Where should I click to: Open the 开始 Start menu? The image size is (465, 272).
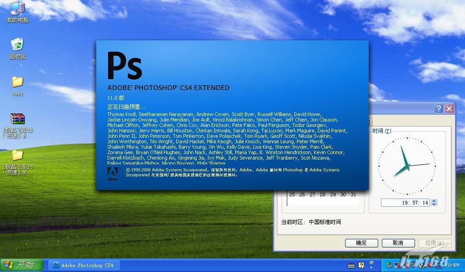click(21, 265)
